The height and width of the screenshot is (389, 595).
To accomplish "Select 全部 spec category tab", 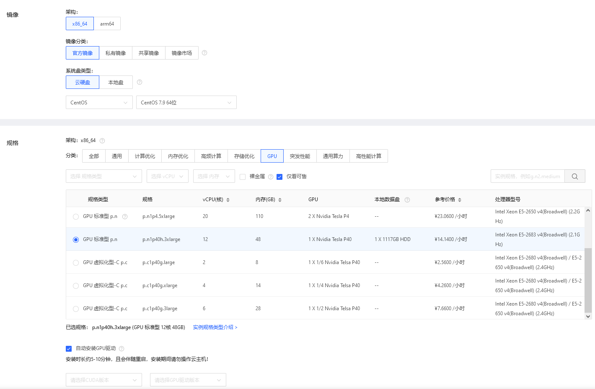I will click(x=94, y=156).
